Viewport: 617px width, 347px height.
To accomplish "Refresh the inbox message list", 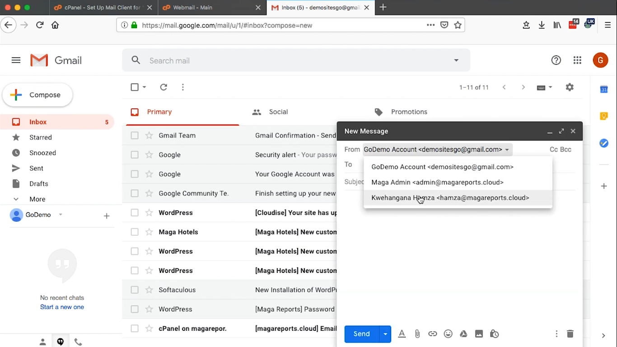I will click(x=164, y=87).
